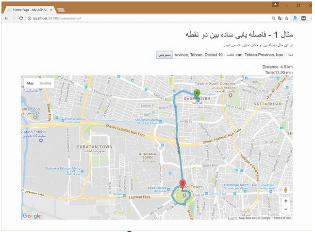Click the browser back arrow
The image size is (315, 232).
click(x=6, y=18)
